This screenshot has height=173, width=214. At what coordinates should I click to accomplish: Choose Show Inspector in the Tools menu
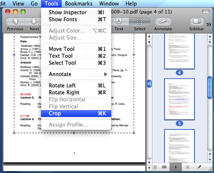tap(76, 12)
